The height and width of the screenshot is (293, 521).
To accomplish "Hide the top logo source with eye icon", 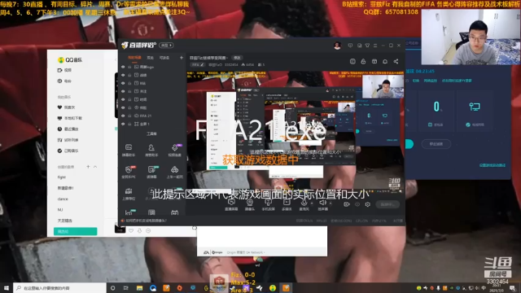I will pyautogui.click(x=123, y=67).
